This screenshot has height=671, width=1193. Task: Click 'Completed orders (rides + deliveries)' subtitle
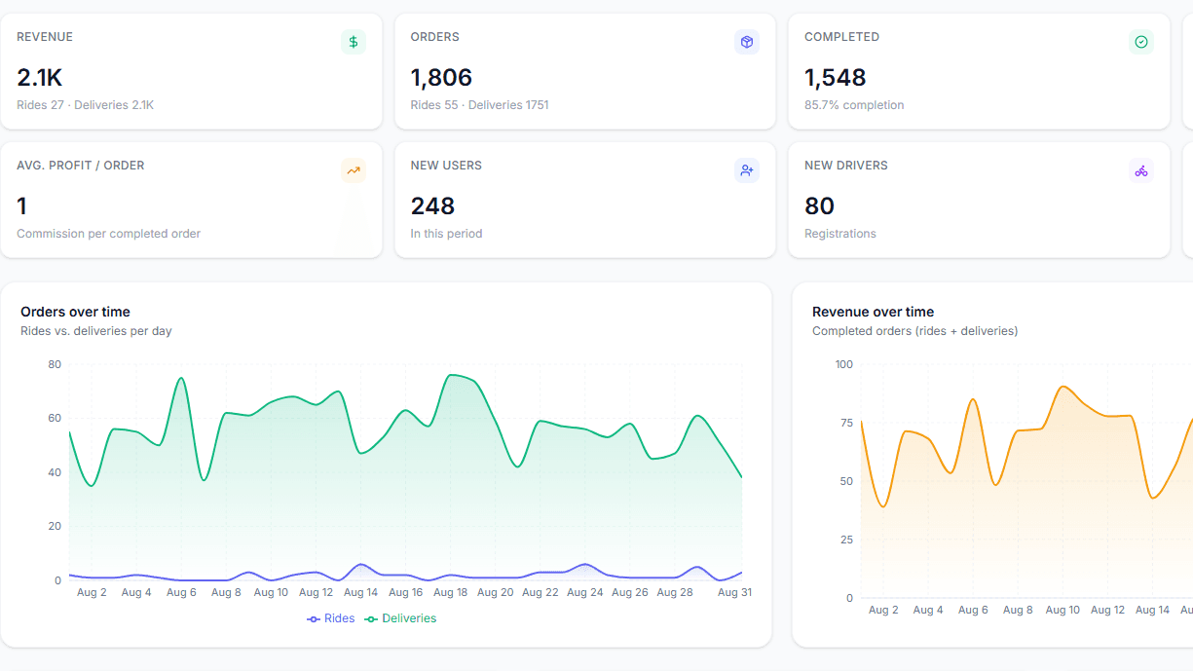[x=915, y=331]
